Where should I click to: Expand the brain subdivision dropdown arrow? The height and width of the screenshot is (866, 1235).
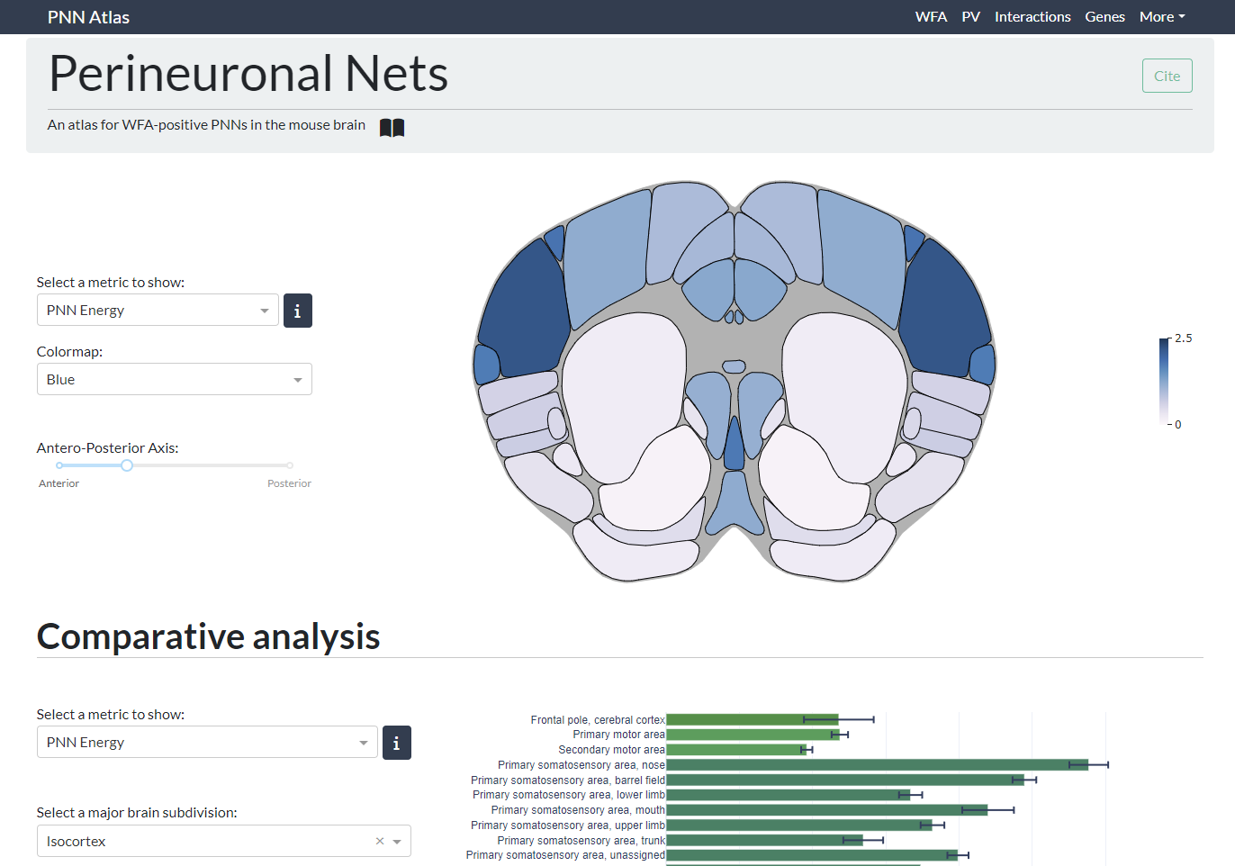pyautogui.click(x=397, y=842)
